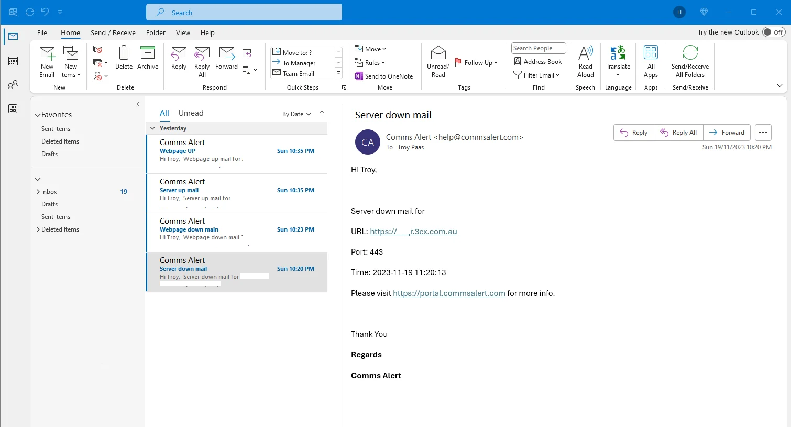This screenshot has width=791, height=427.
Task: Open All Apps
Action: pyautogui.click(x=651, y=62)
